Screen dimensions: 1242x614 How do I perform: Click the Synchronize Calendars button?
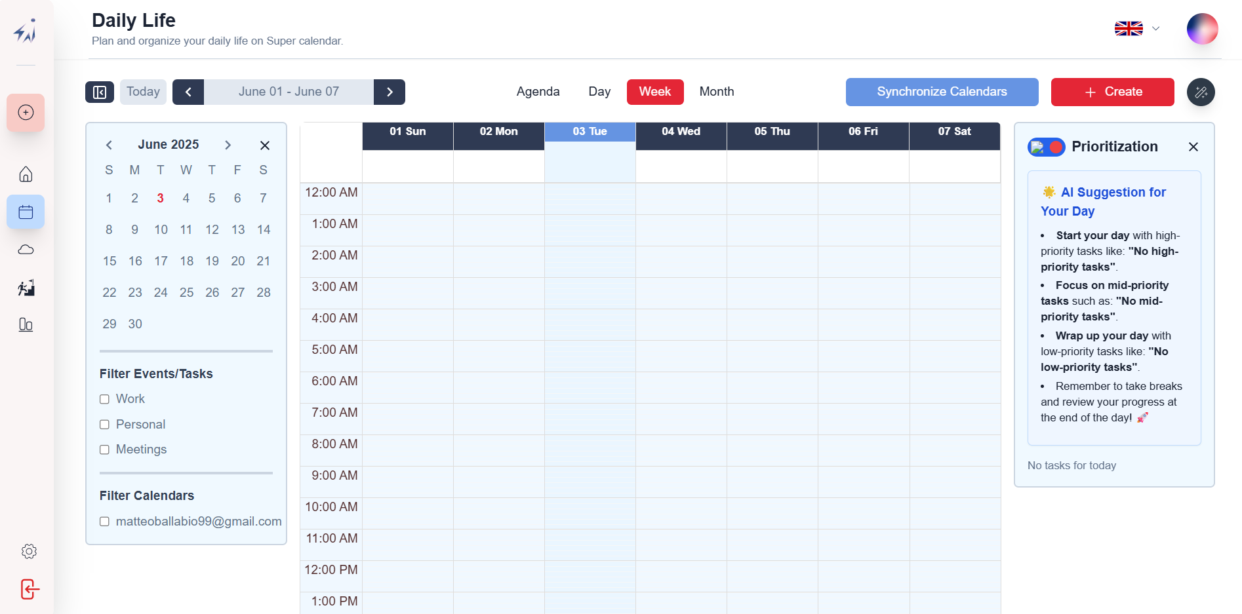[x=942, y=92]
